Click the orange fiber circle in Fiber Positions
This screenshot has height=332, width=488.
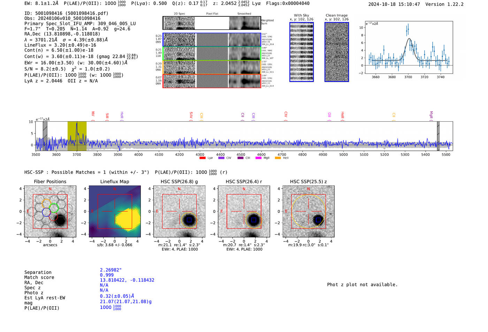coord(47,203)
